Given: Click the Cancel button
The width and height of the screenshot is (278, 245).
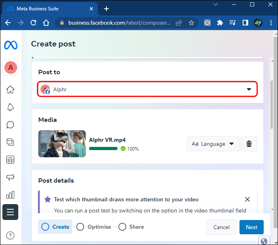Looking at the screenshot, I should click(x=221, y=227).
